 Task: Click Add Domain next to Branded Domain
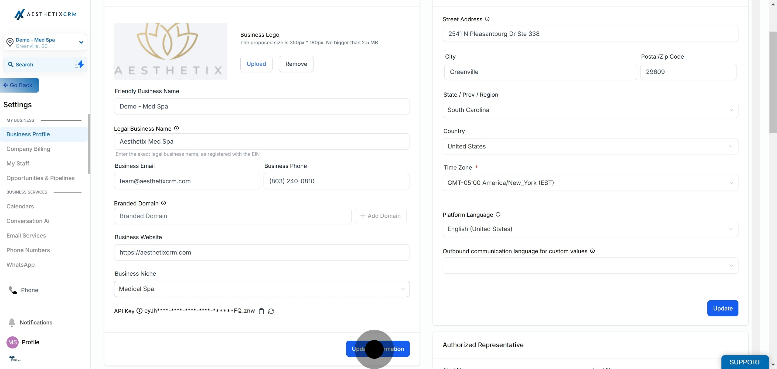pos(380,216)
